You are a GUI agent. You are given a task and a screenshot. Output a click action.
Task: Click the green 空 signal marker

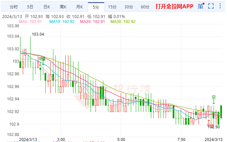(x=214, y=97)
